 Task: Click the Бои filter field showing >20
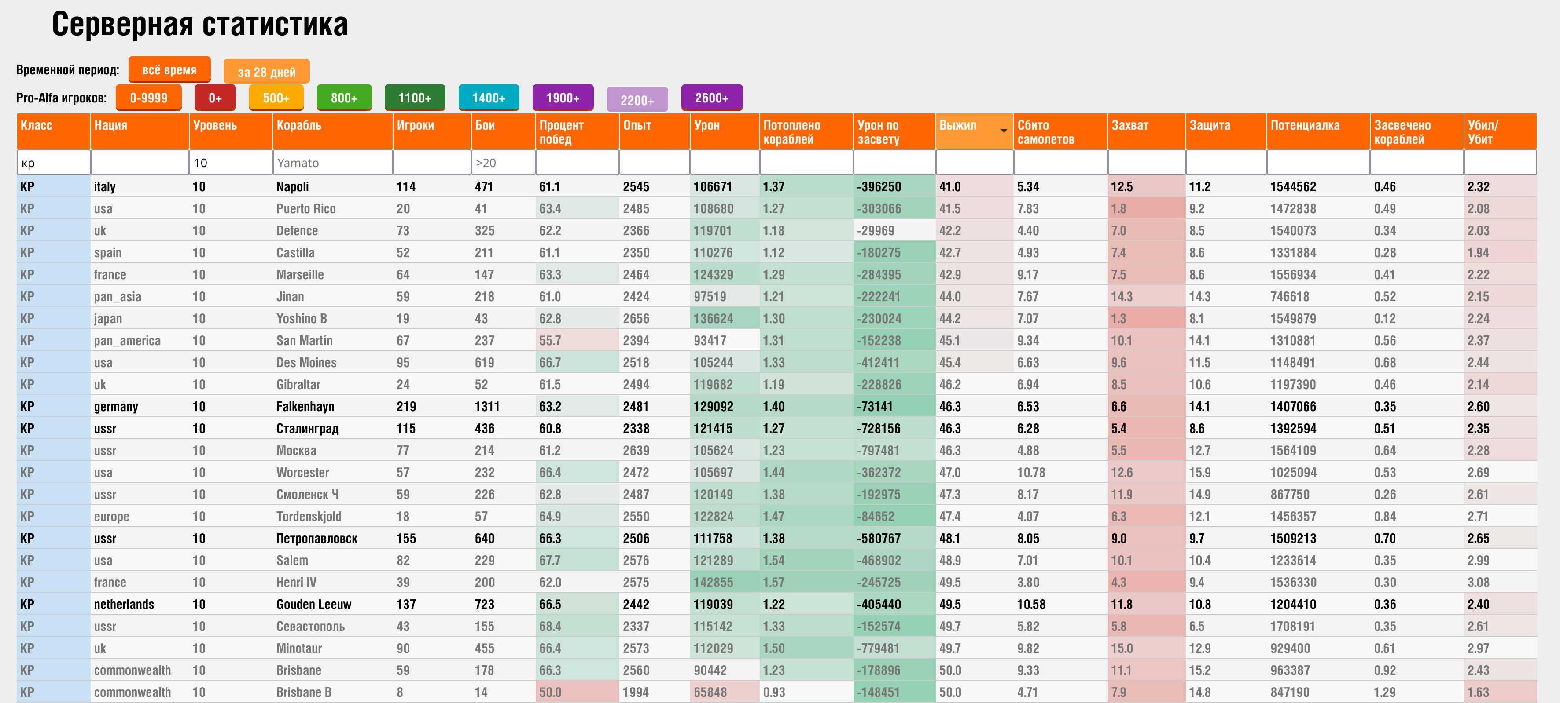pyautogui.click(x=503, y=163)
